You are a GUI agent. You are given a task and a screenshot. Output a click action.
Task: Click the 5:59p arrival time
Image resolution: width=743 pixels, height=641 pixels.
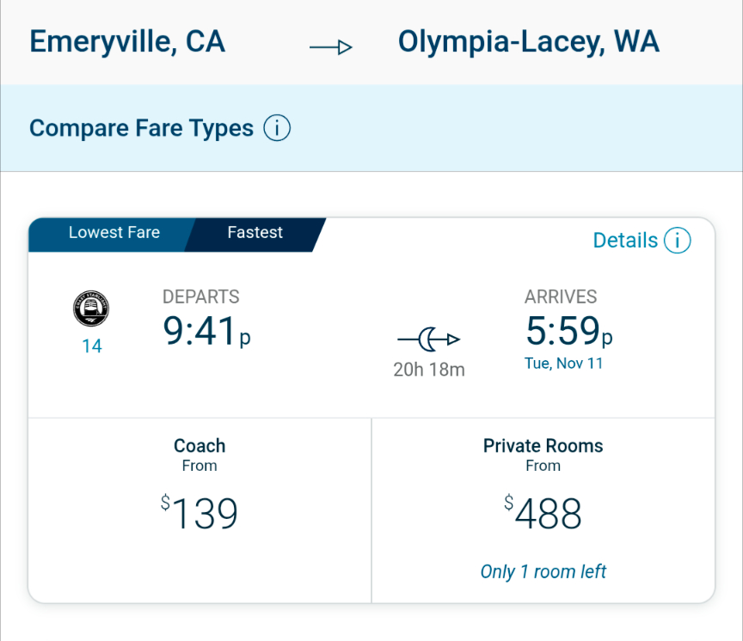click(568, 332)
